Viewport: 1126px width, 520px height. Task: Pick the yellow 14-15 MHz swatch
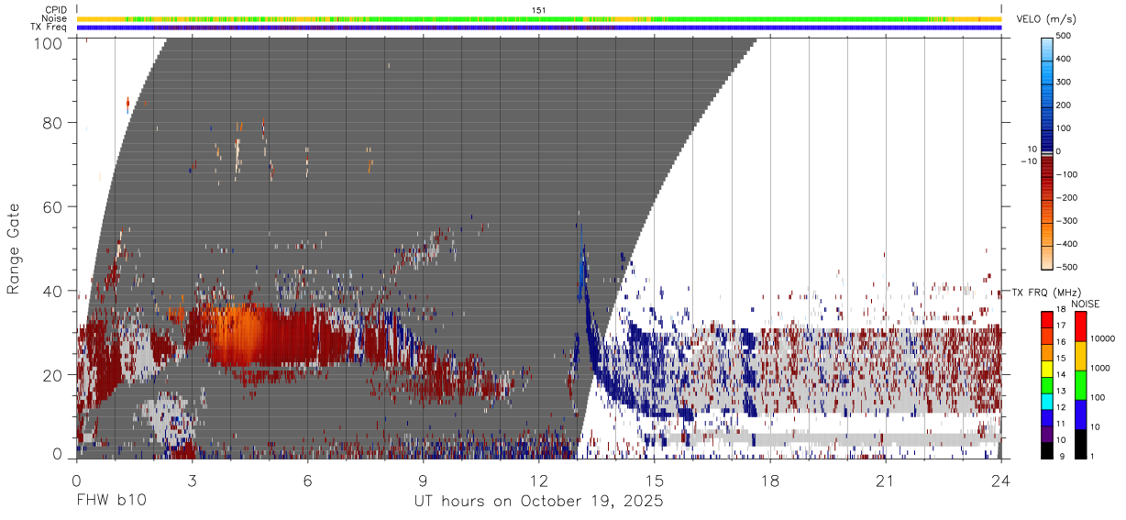[1046, 369]
